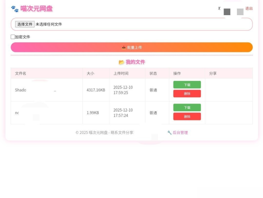Click the wrench icon next to 后台管理
The width and height of the screenshot is (263, 198).
169,133
